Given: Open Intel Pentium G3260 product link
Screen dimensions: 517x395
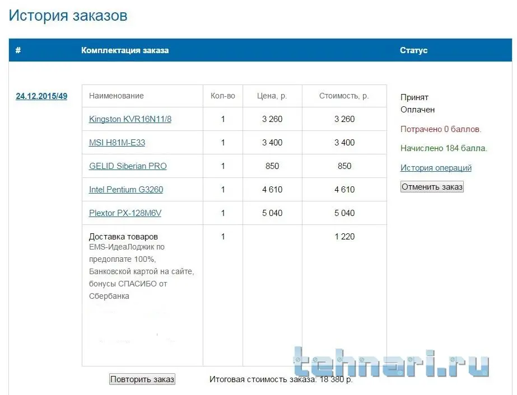Looking at the screenshot, I should (x=126, y=190).
